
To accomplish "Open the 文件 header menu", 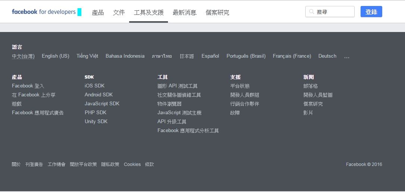I will tap(119, 12).
